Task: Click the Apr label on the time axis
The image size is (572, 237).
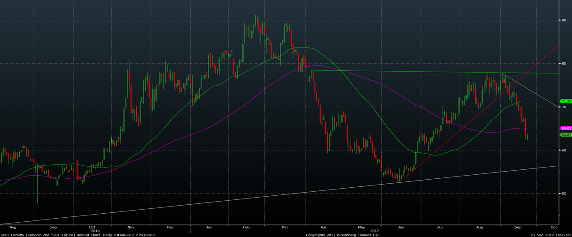Action: 323,228
